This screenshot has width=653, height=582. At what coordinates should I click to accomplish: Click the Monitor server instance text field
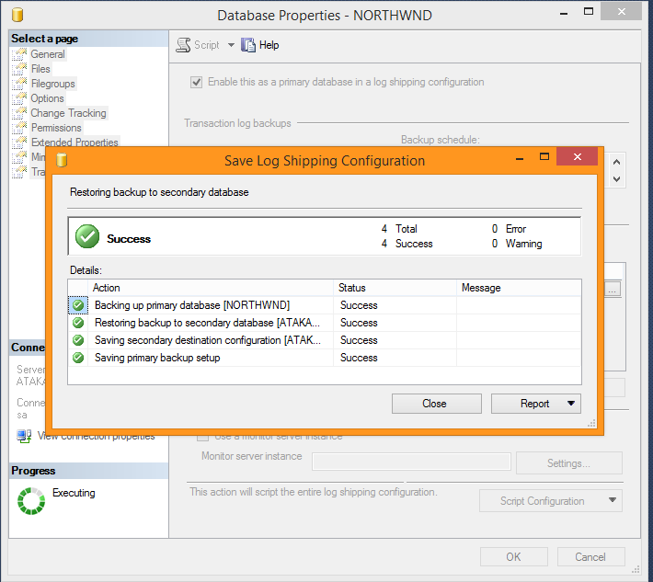tap(411, 462)
